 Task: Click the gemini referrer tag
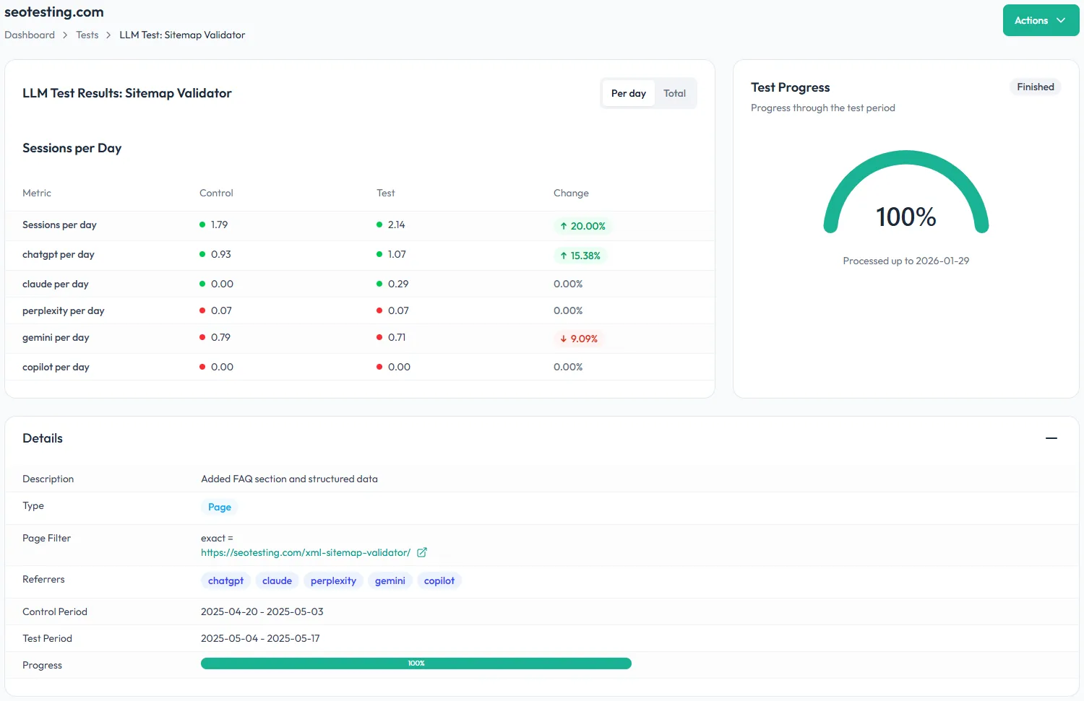pos(390,580)
